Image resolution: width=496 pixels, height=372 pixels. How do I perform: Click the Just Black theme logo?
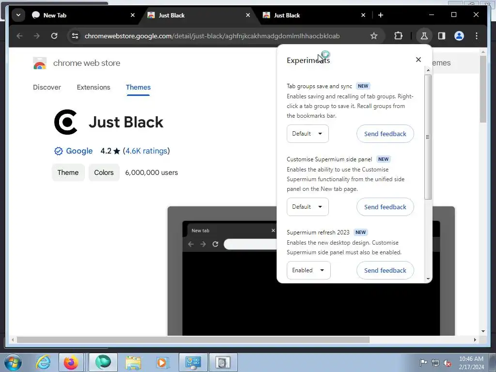[66, 122]
